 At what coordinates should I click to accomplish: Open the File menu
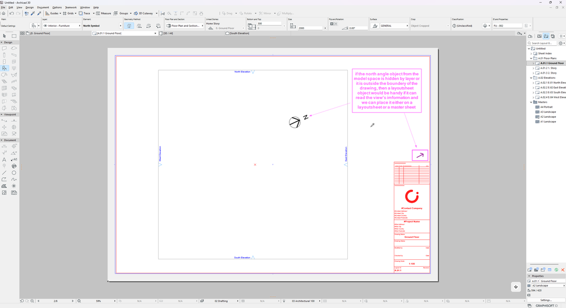tap(3, 7)
